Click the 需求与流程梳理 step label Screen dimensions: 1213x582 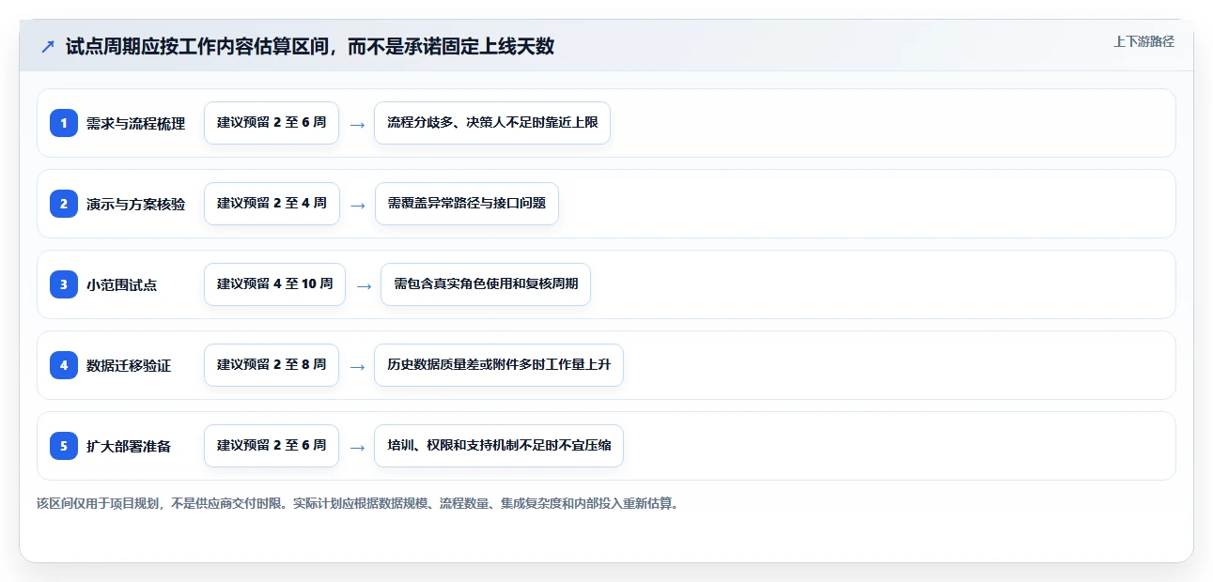coord(135,123)
